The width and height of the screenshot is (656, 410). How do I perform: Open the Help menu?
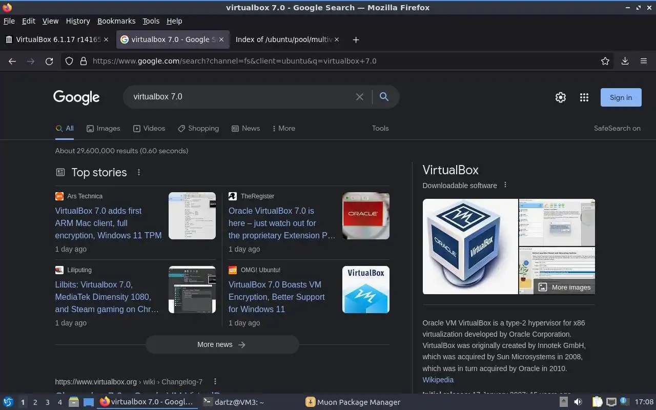click(174, 21)
